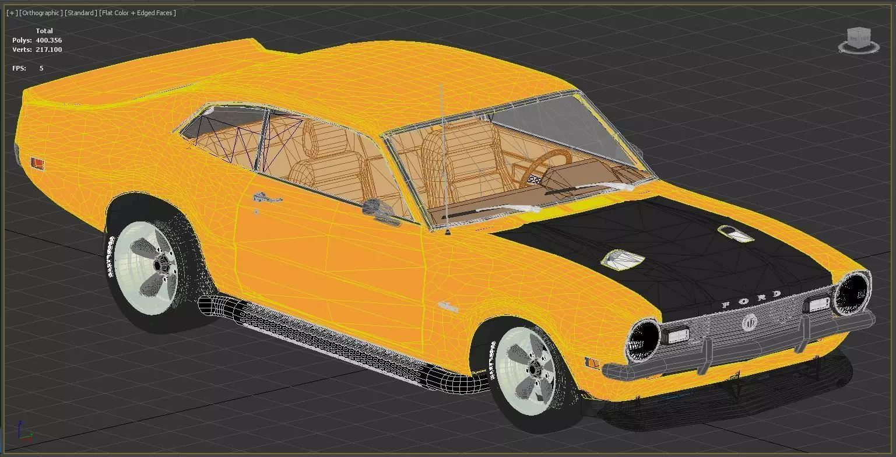The width and height of the screenshot is (896, 457).
Task: Click the Total statistics heading
Action: [x=44, y=31]
